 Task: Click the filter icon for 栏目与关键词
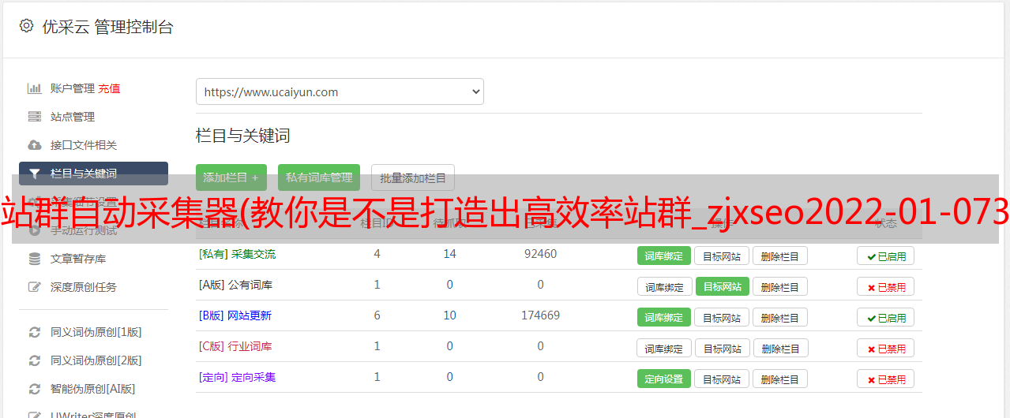click(x=35, y=174)
